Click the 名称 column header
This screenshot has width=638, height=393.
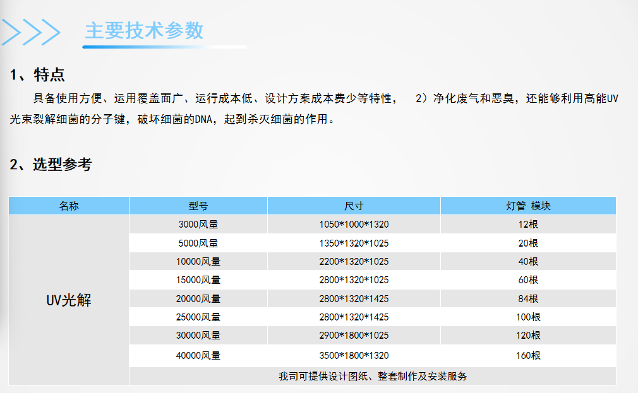[69, 206]
